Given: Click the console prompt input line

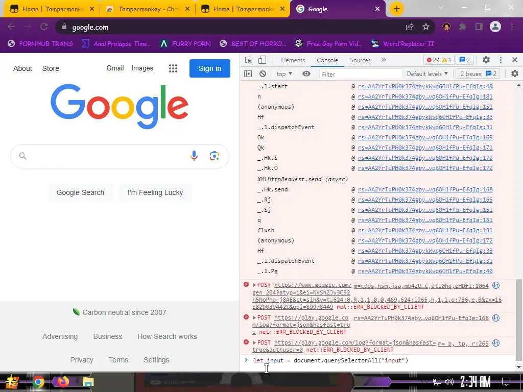Looking at the screenshot, I should 380,360.
